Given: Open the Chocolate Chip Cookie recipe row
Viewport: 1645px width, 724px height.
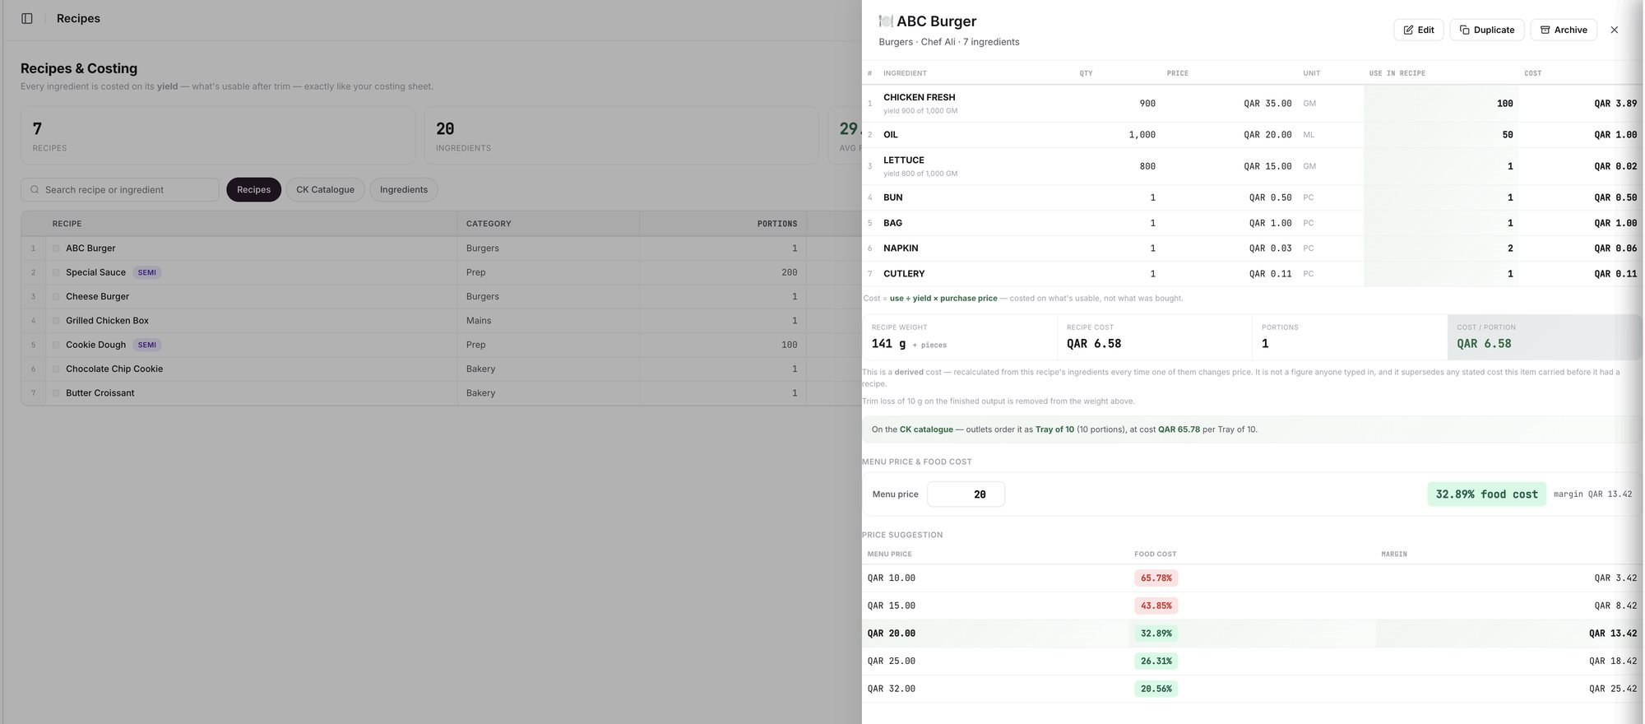Looking at the screenshot, I should pos(441,369).
